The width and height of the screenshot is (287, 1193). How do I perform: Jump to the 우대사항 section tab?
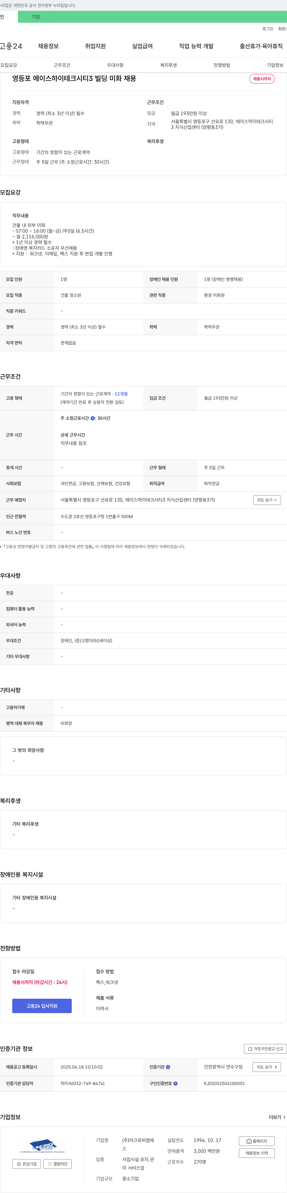115,65
